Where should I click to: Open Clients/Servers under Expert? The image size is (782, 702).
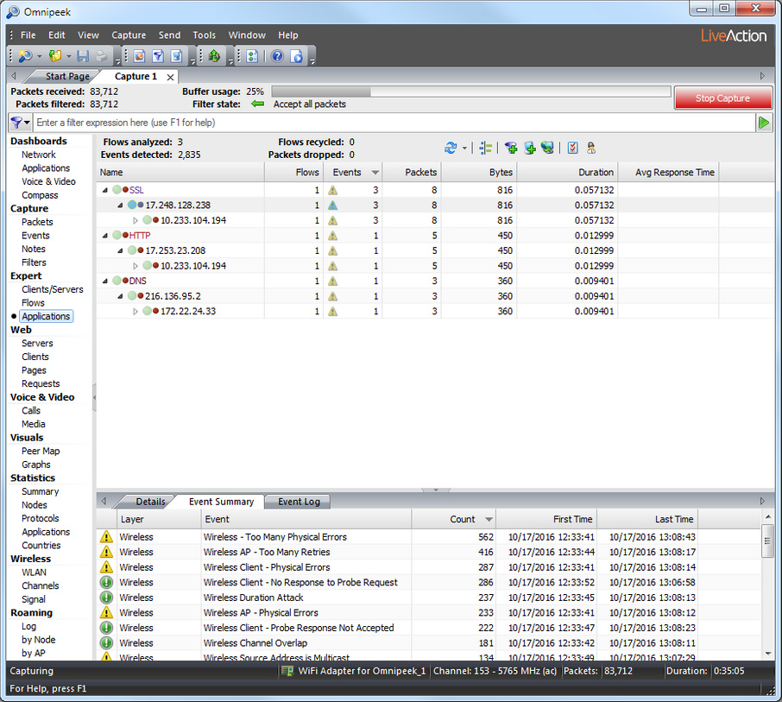point(53,289)
